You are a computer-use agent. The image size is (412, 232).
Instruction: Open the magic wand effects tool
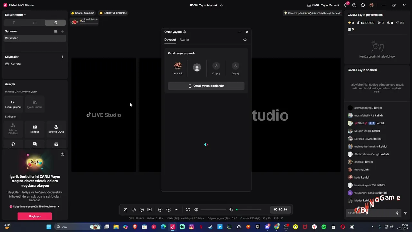point(125,210)
